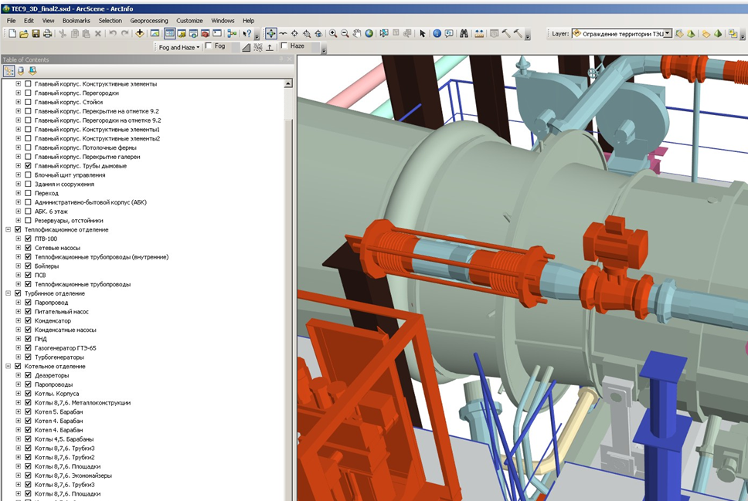The height and width of the screenshot is (501, 748).
Task: Choose the Pan hand tool
Action: 357,33
